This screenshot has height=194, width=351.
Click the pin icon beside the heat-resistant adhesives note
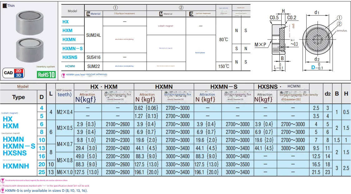[63, 75]
